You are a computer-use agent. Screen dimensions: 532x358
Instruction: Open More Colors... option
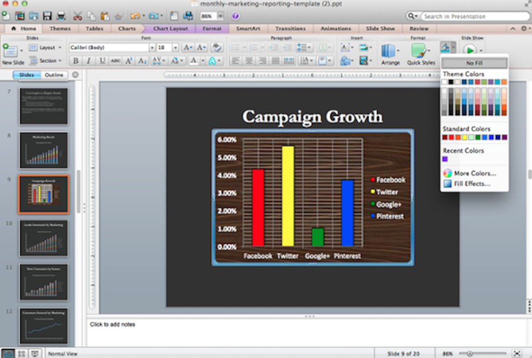click(x=474, y=173)
